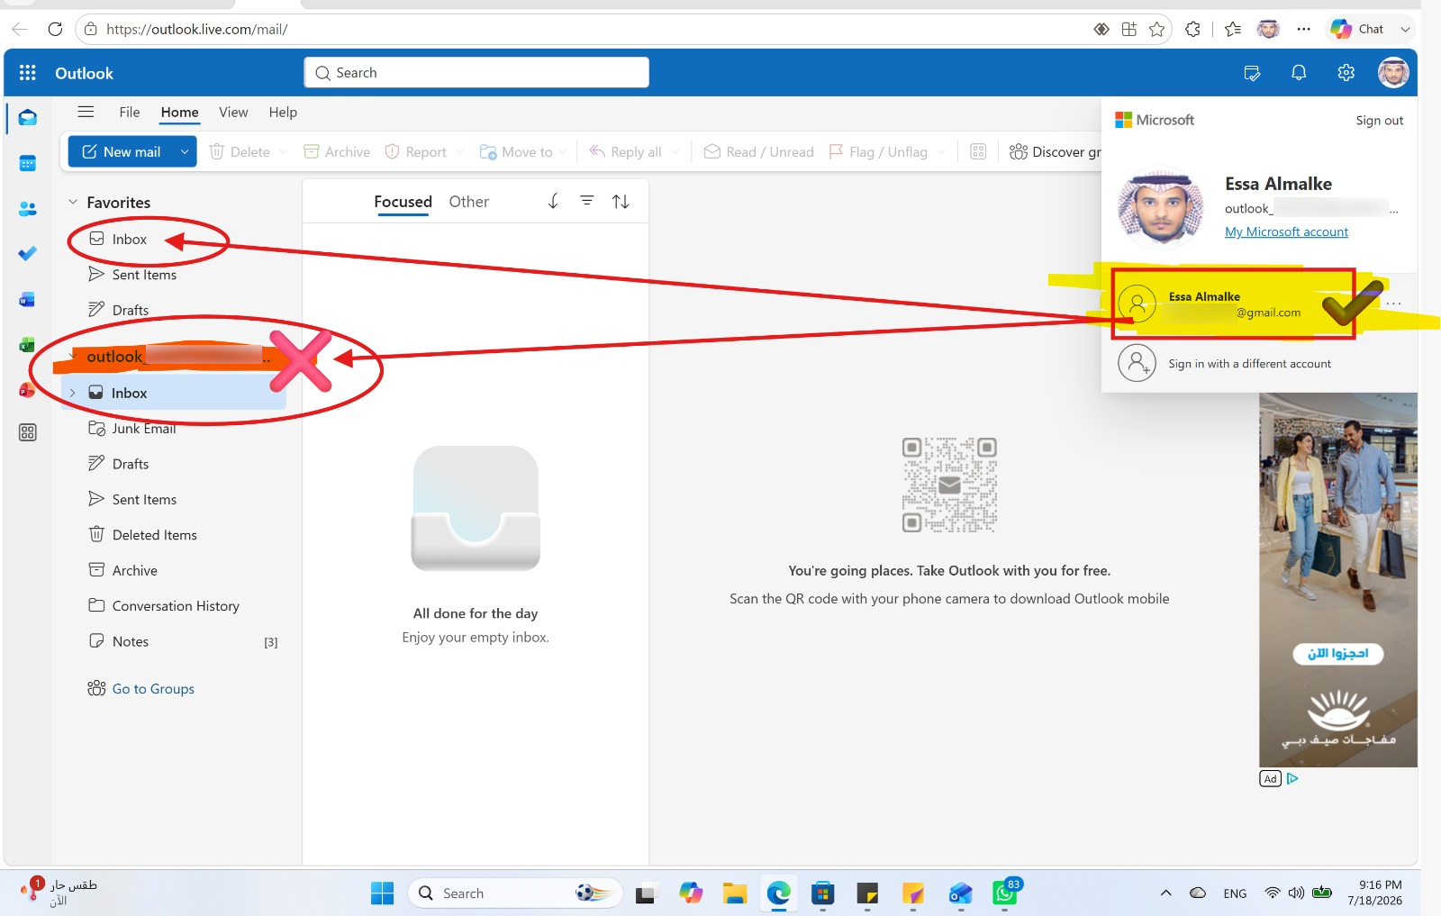The height and width of the screenshot is (916, 1441).
Task: Click the Windows taskbar Search box
Action: tap(515, 893)
